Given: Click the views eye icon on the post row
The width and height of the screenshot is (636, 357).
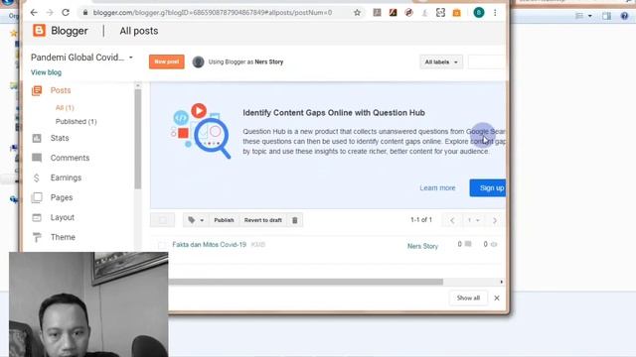Looking at the screenshot, I should point(494,245).
